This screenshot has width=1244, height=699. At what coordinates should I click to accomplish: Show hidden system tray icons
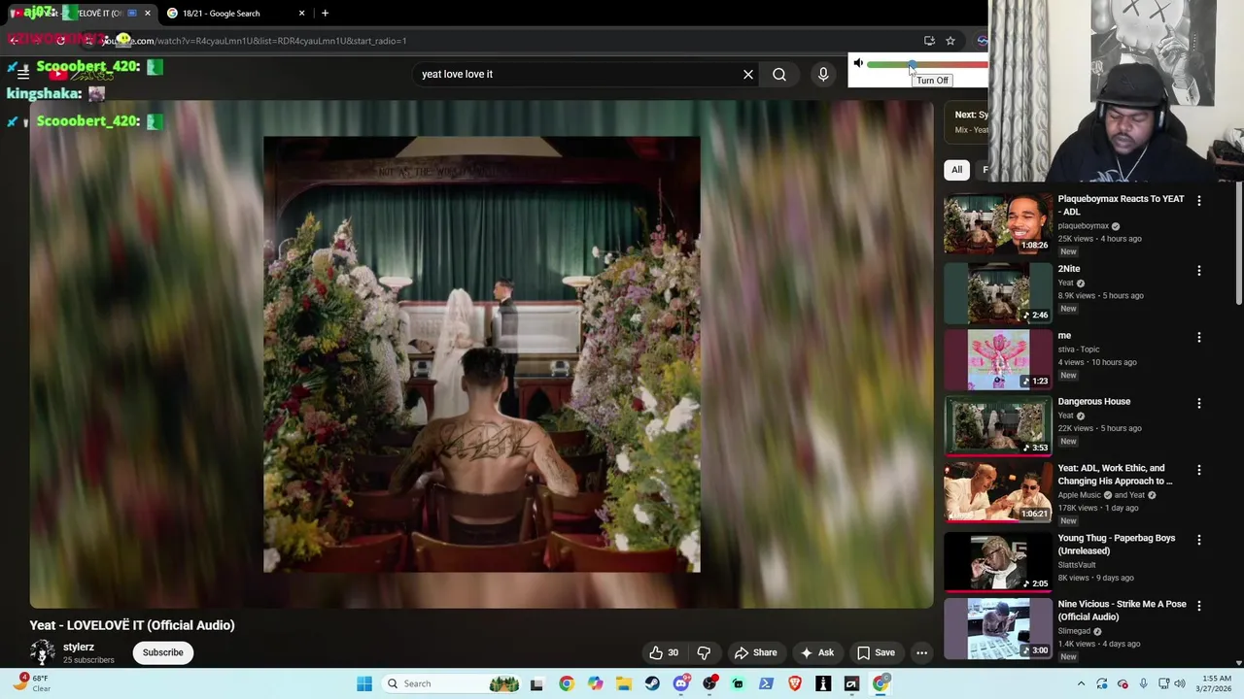click(1082, 683)
